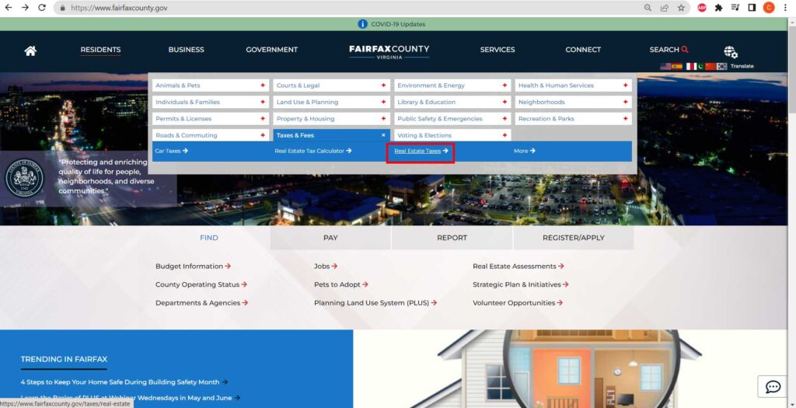Viewport: 796px width, 408px height.
Task: Open the live chat bubble icon
Action: coord(773,387)
